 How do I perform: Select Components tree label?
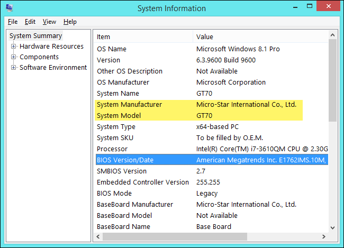[x=39, y=57]
